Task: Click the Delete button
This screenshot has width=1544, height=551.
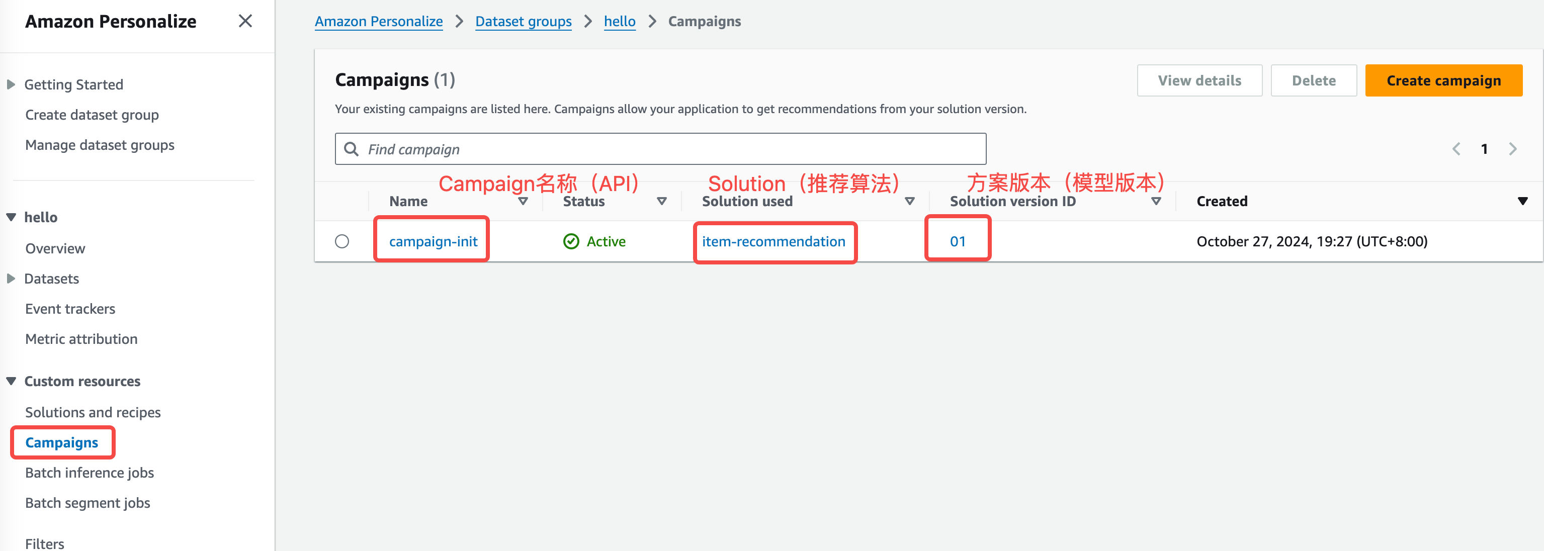Action: pos(1313,81)
